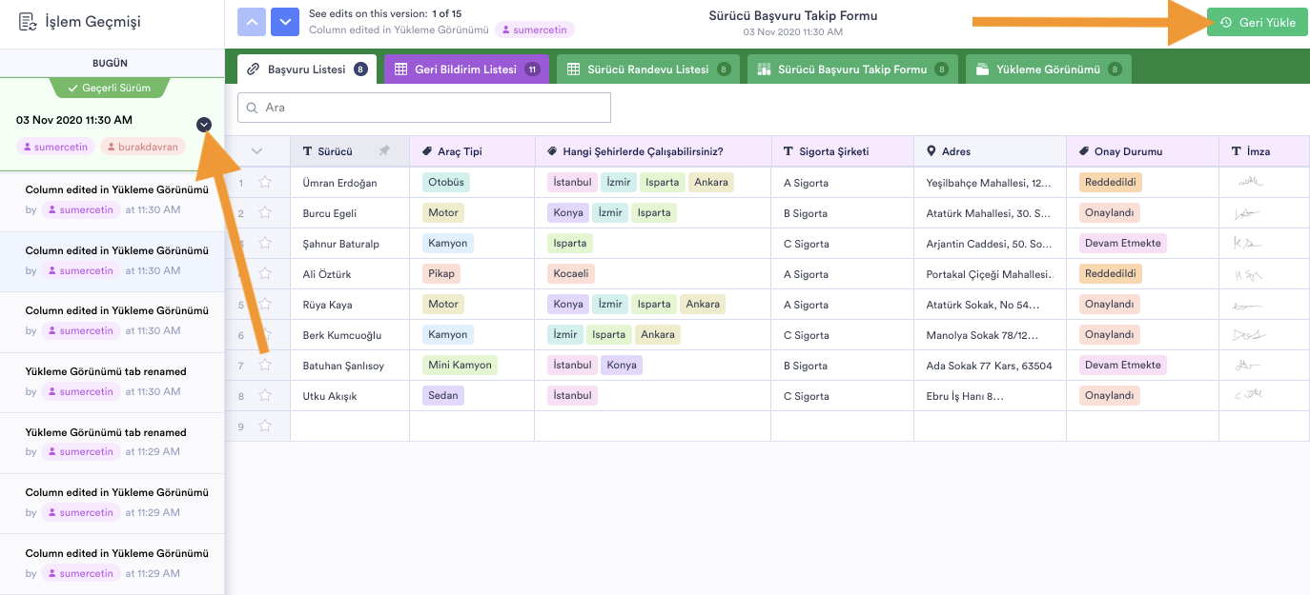
Task: Click the previous version up arrow button
Action: click(x=252, y=22)
